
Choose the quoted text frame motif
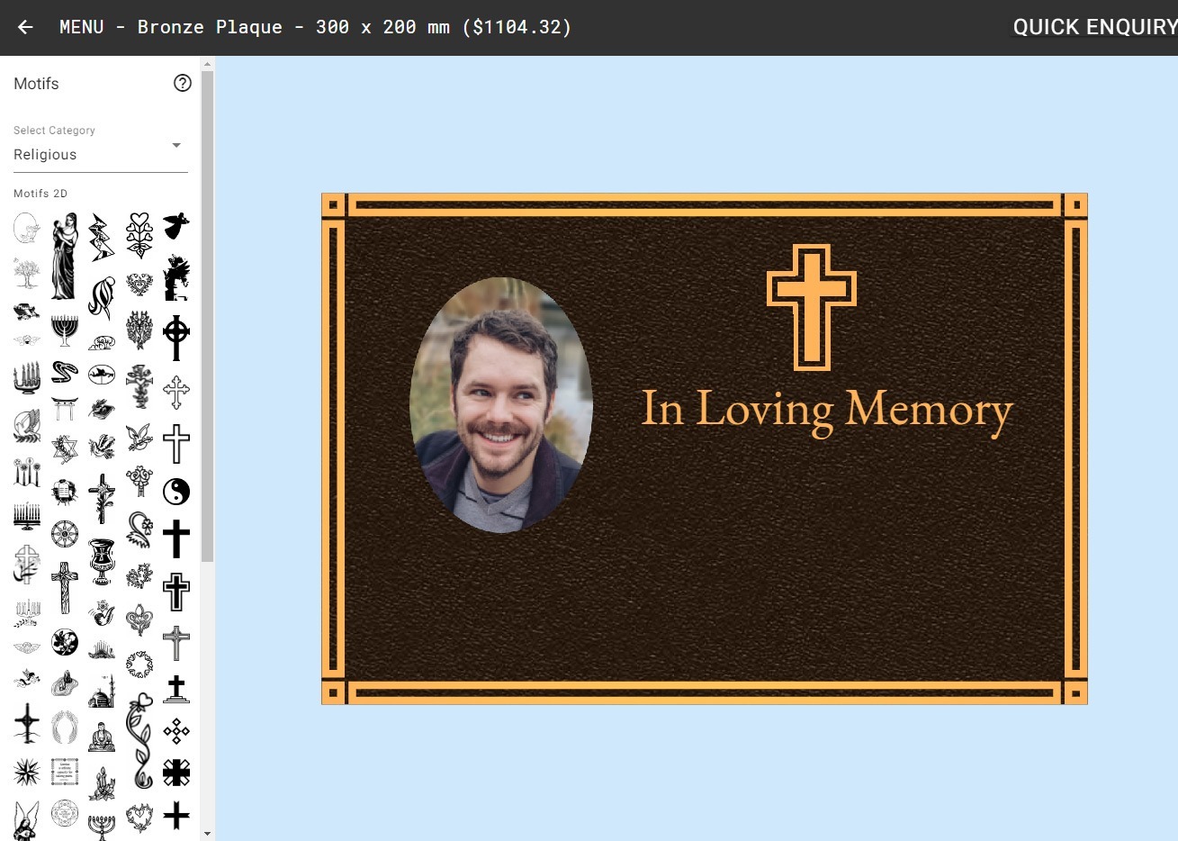tap(64, 772)
